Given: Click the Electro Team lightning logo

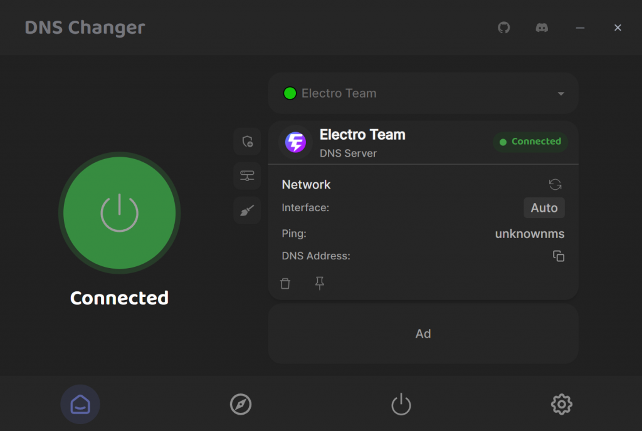Looking at the screenshot, I should (296, 142).
